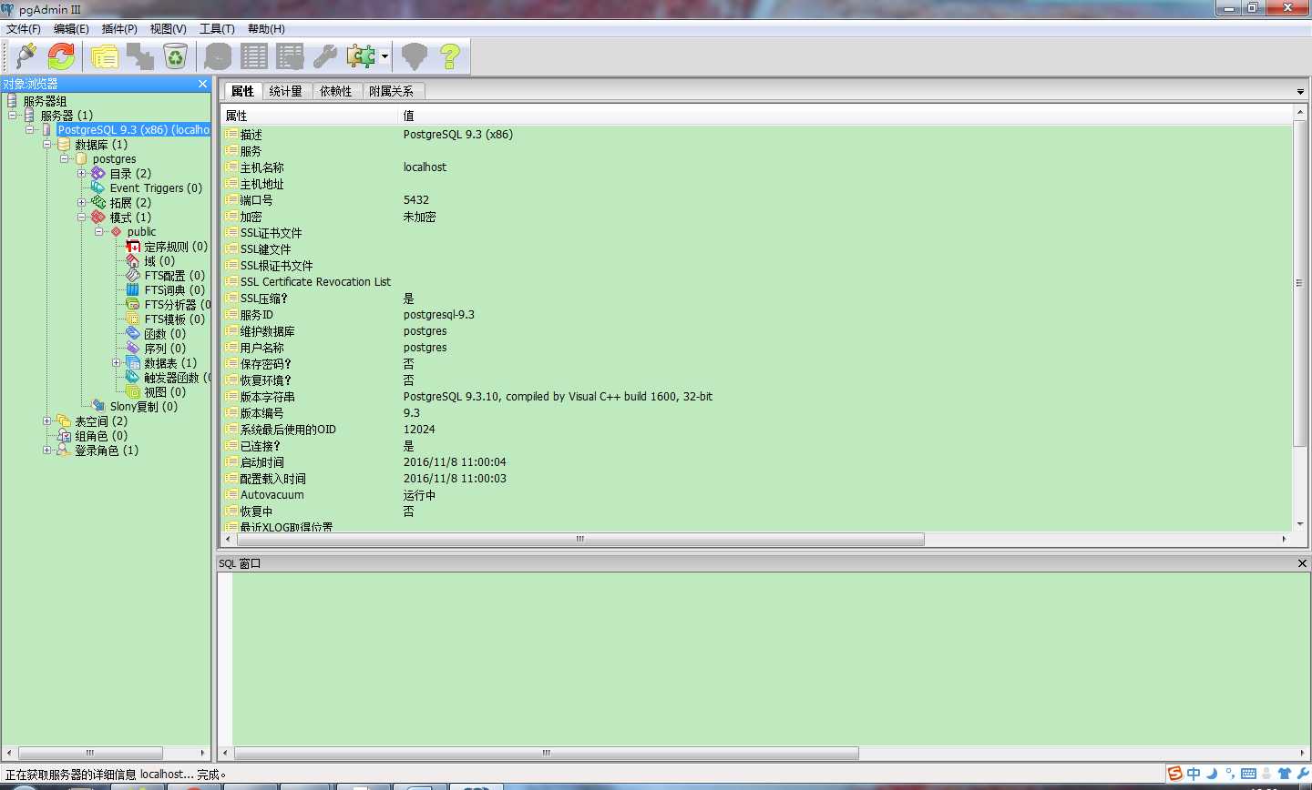Select the Slony复制 (0) tree item
This screenshot has width=1312, height=790.
point(144,407)
